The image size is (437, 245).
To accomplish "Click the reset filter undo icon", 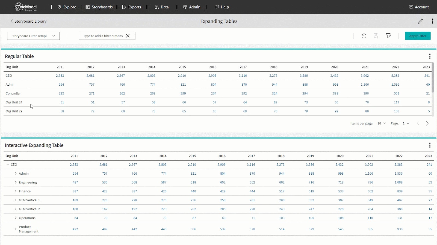I will point(364,36).
